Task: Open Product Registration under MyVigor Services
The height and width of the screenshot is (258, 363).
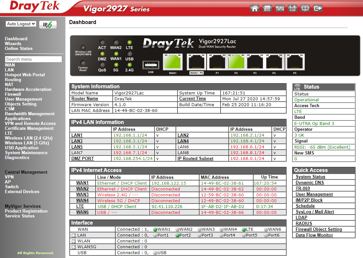Action: pos(26,211)
